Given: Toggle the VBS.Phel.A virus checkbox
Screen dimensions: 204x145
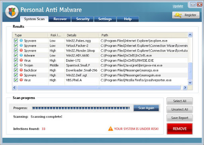Looking at the screenshot, I should [16, 80].
